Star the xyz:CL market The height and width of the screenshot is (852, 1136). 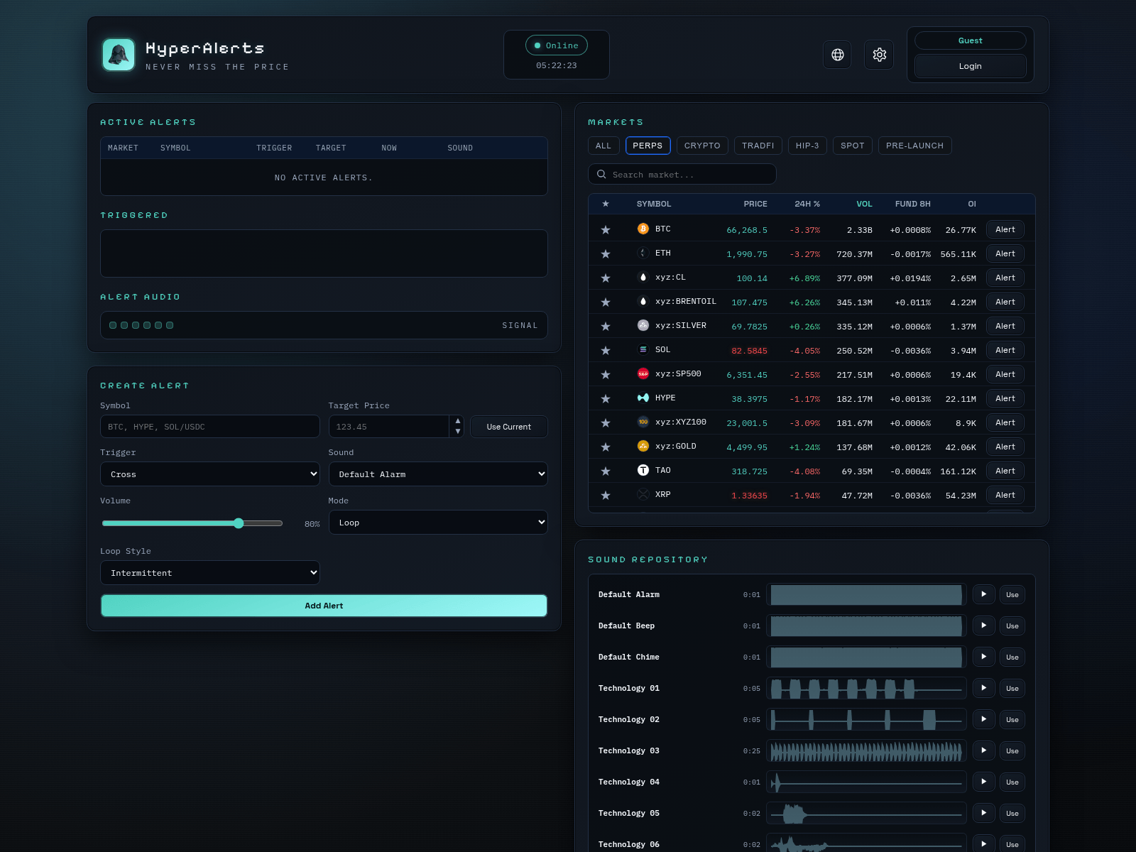coord(606,278)
